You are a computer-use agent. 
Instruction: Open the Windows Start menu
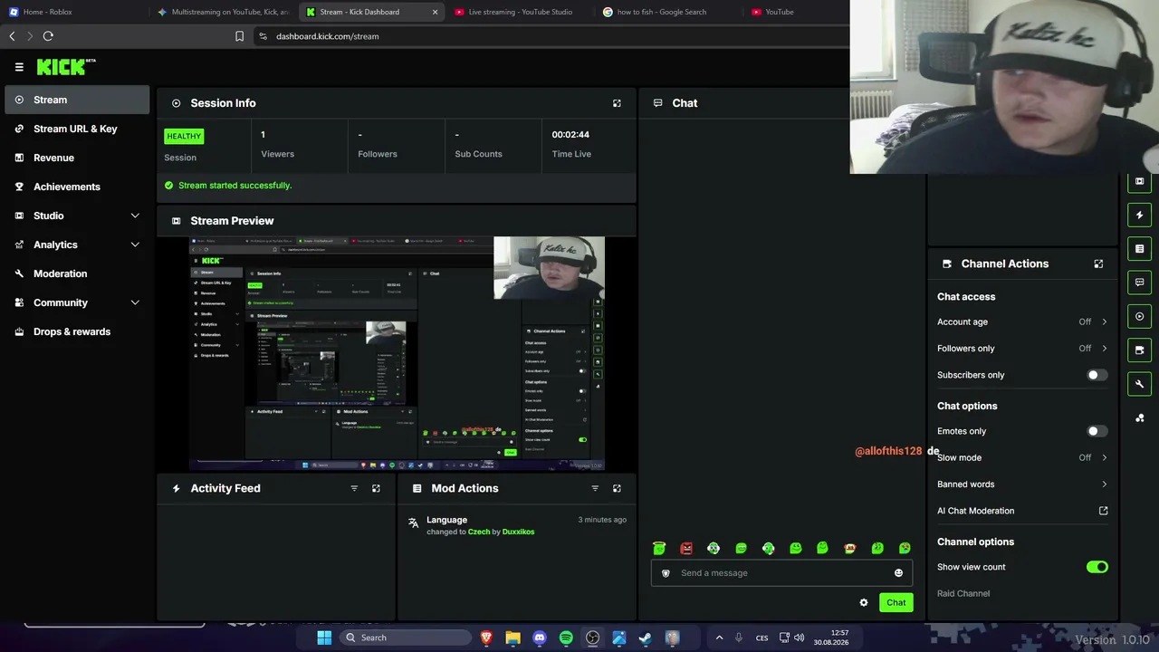324,638
